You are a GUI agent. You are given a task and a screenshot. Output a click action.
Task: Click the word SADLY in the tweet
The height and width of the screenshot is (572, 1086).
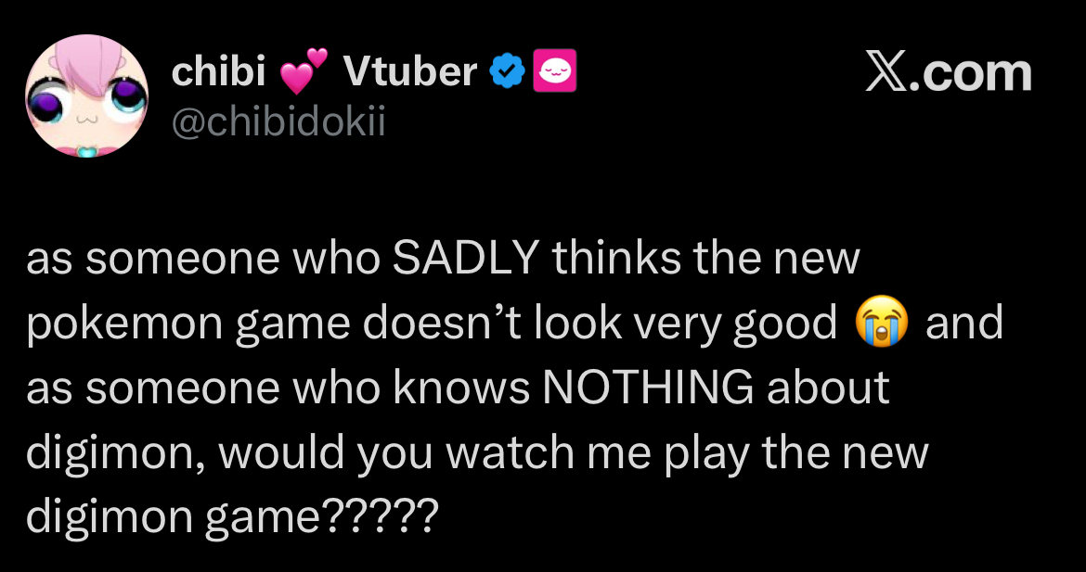[x=465, y=258]
